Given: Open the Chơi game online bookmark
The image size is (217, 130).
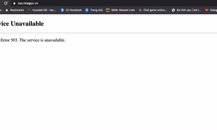Looking at the screenshot, I should tap(153, 10).
